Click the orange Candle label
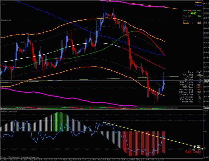Viewport: 209px width, 161px height. pos(186,23)
